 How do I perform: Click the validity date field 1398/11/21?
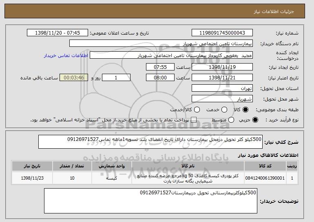222,78
